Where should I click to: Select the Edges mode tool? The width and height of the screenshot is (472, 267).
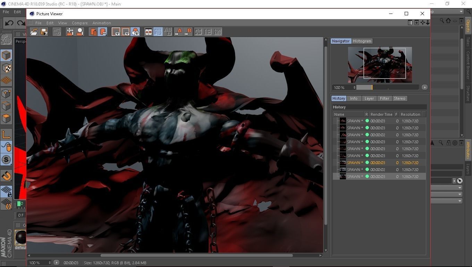click(6, 106)
